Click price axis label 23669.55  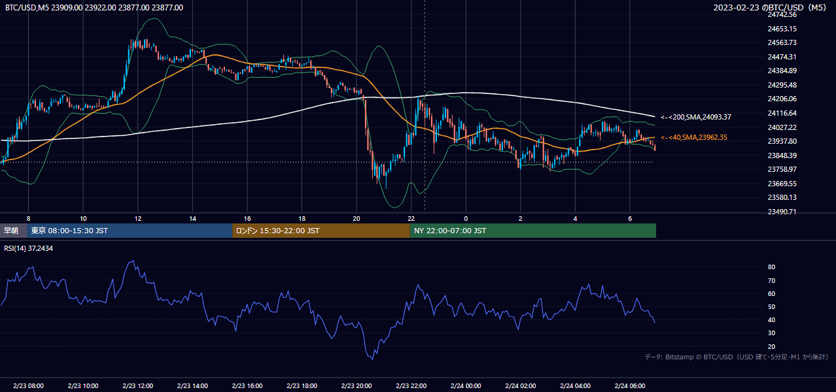782,184
